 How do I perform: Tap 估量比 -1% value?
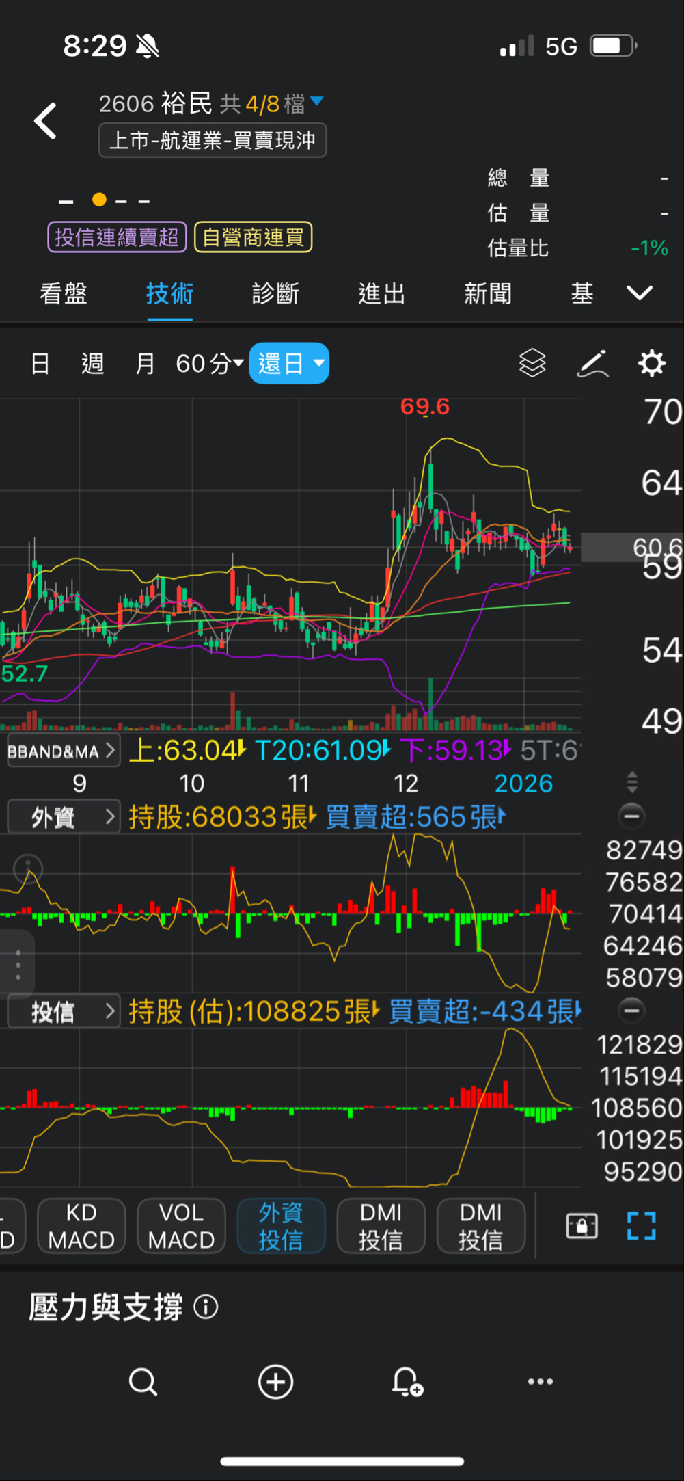[650, 248]
